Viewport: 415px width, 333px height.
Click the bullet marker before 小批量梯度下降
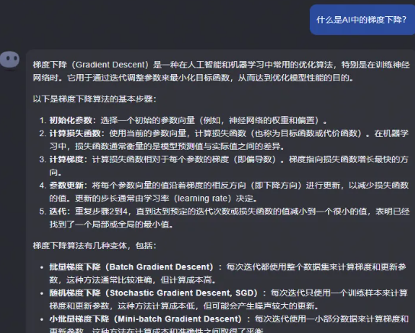tap(41, 319)
